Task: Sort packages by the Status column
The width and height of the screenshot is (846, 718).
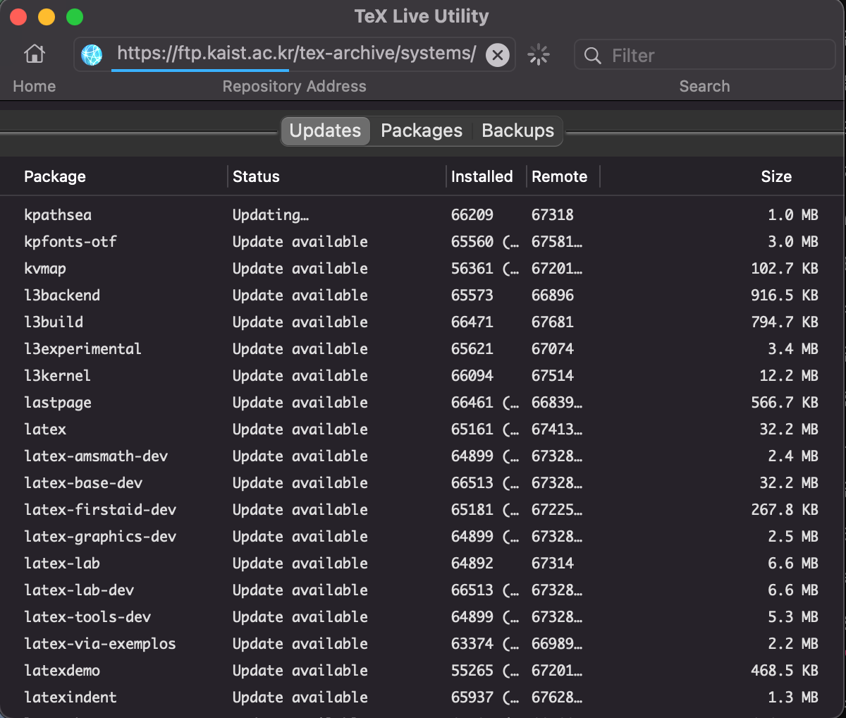Action: pos(256,176)
